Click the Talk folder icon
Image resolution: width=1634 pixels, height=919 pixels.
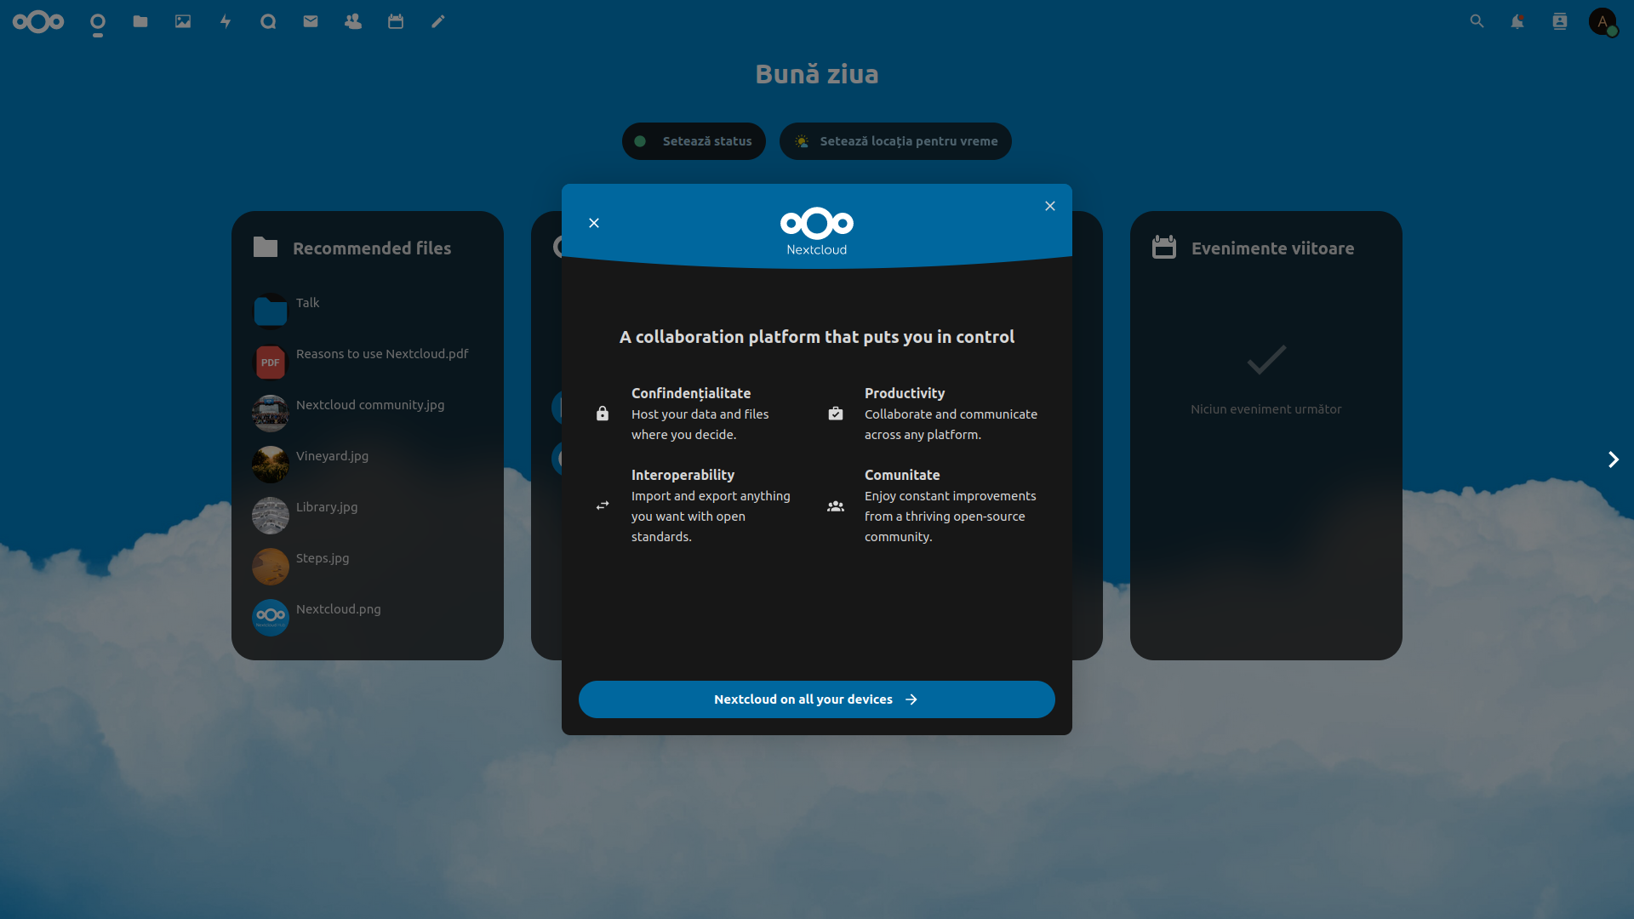pos(271,311)
